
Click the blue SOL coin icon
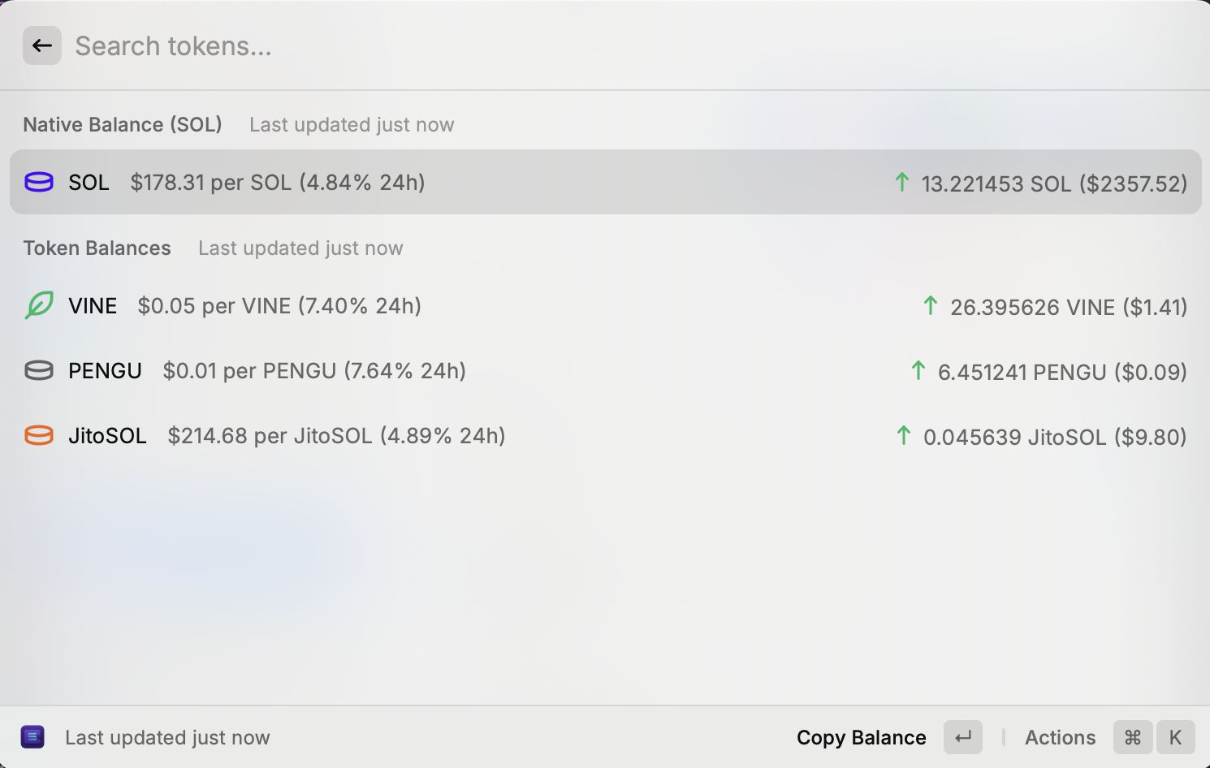tap(39, 182)
